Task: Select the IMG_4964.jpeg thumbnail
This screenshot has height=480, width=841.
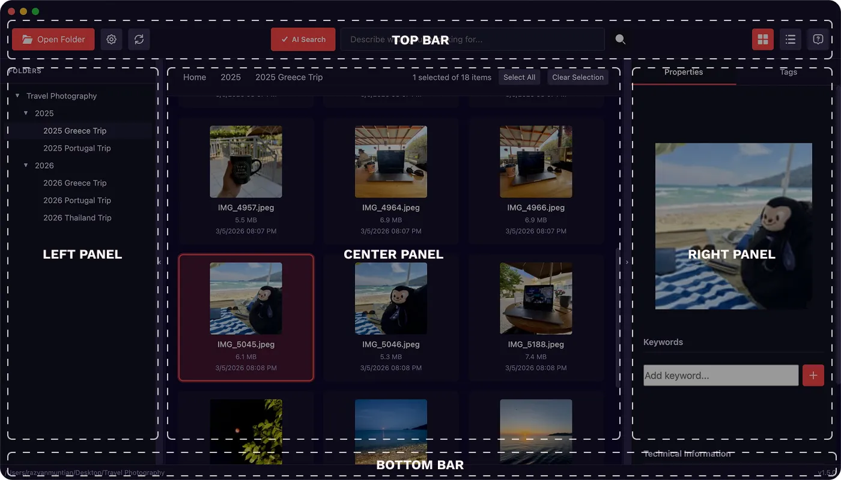Action: pyautogui.click(x=391, y=162)
